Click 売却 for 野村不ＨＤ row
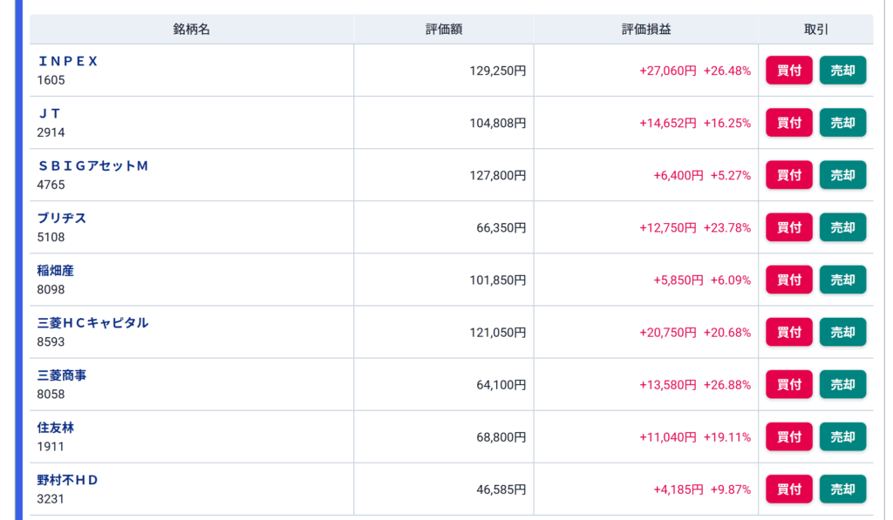This screenshot has height=520, width=893. 843,489
